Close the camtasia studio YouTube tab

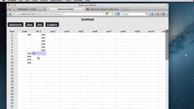(122, 9)
